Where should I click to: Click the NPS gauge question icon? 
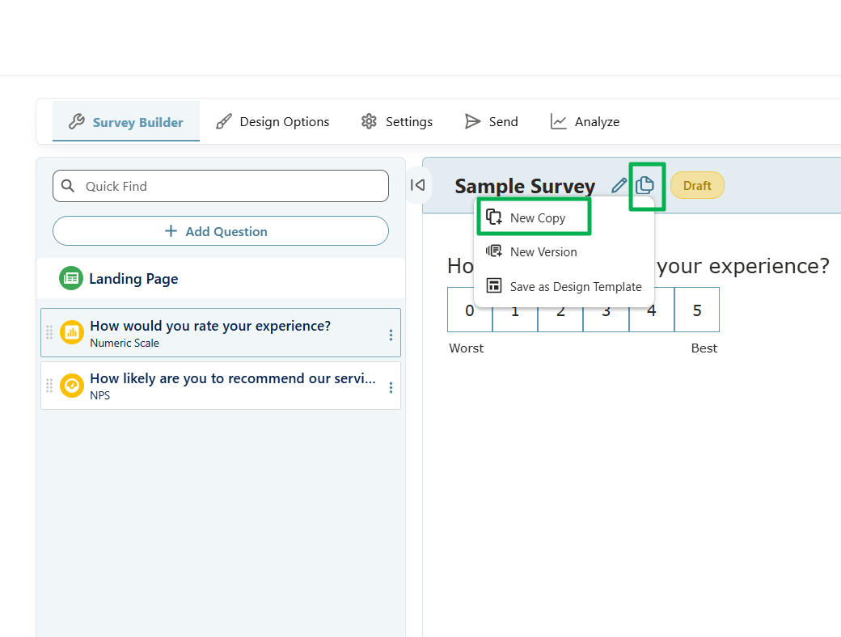tap(72, 386)
